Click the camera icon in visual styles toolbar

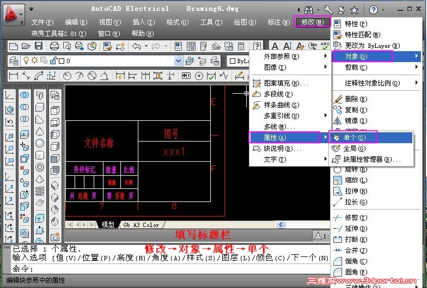[55, 237]
